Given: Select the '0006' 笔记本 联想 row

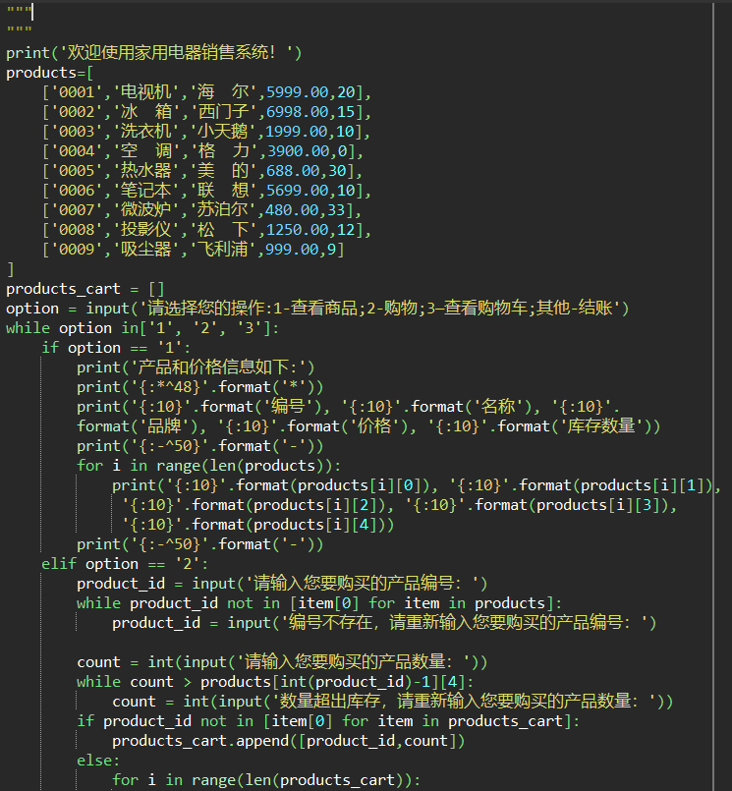Looking at the screenshot, I should (207, 191).
